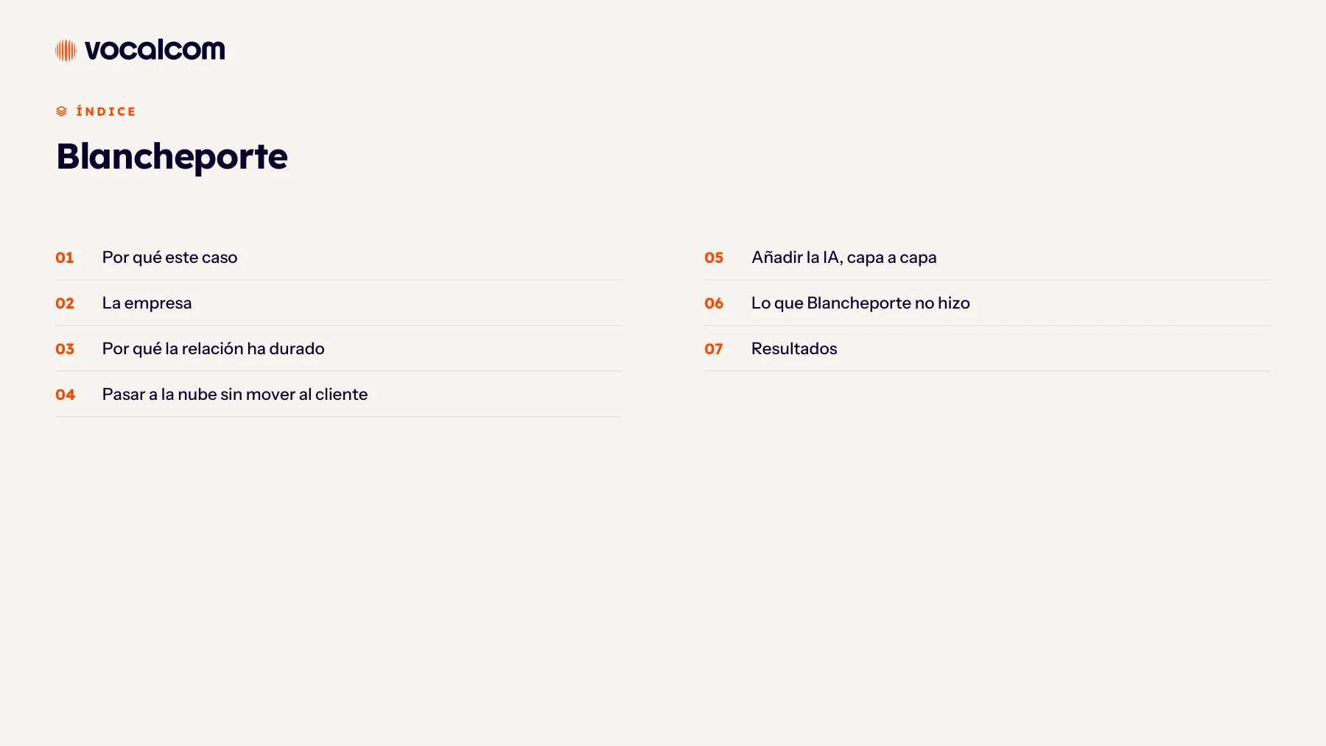The image size is (1326, 746).
Task: Click the orange number 05
Action: [x=714, y=258]
